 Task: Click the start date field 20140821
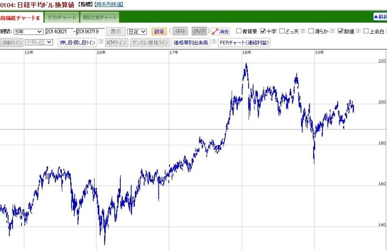[60, 31]
